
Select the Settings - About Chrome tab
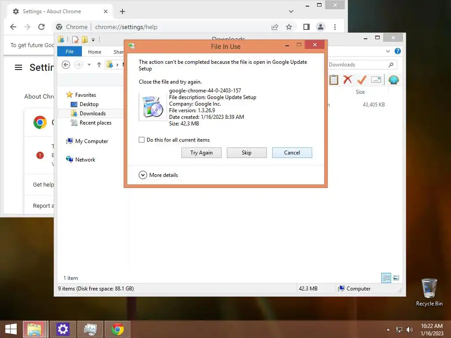click(x=59, y=11)
